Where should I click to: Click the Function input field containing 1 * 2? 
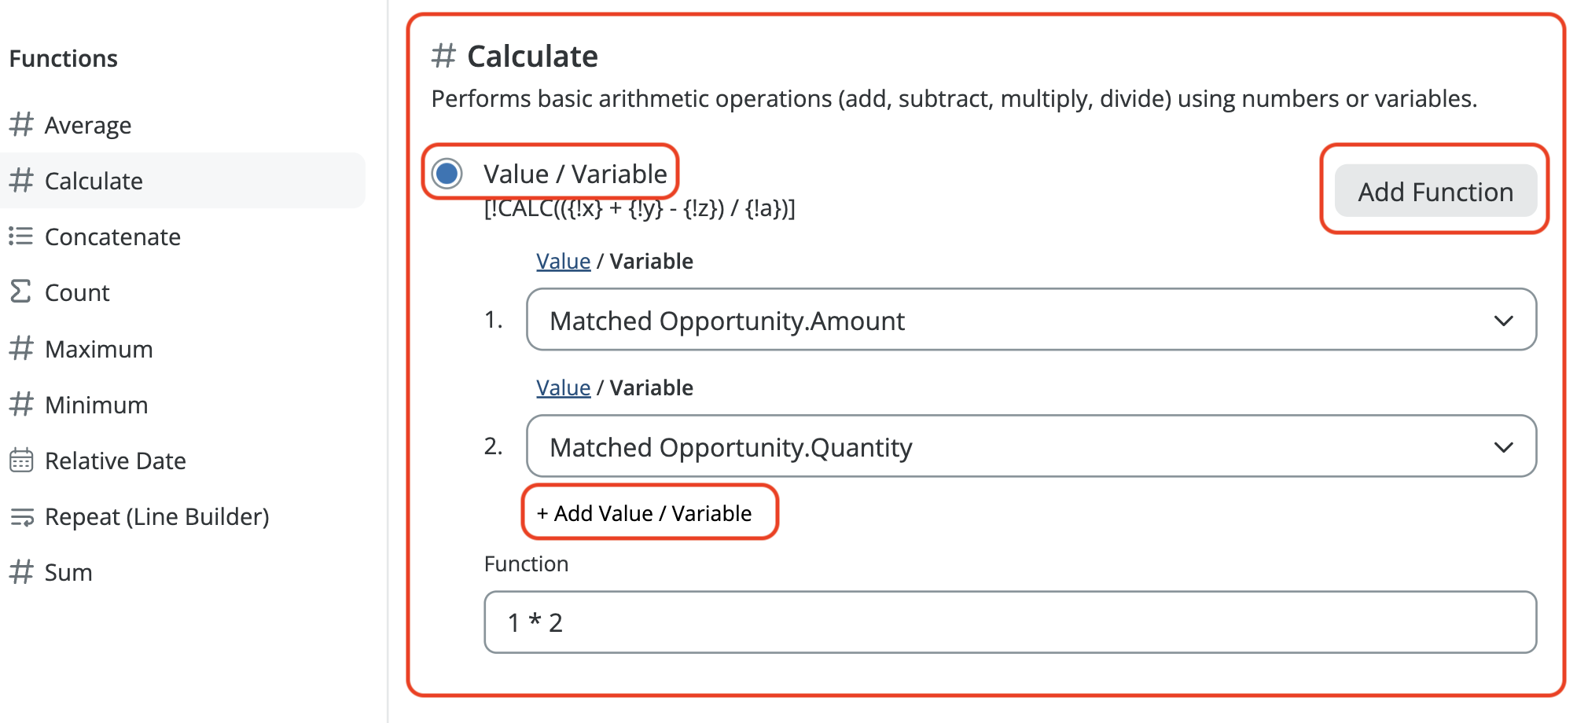click(1010, 622)
